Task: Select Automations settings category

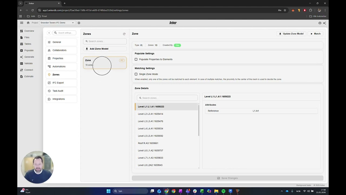Action: [x=61, y=66]
